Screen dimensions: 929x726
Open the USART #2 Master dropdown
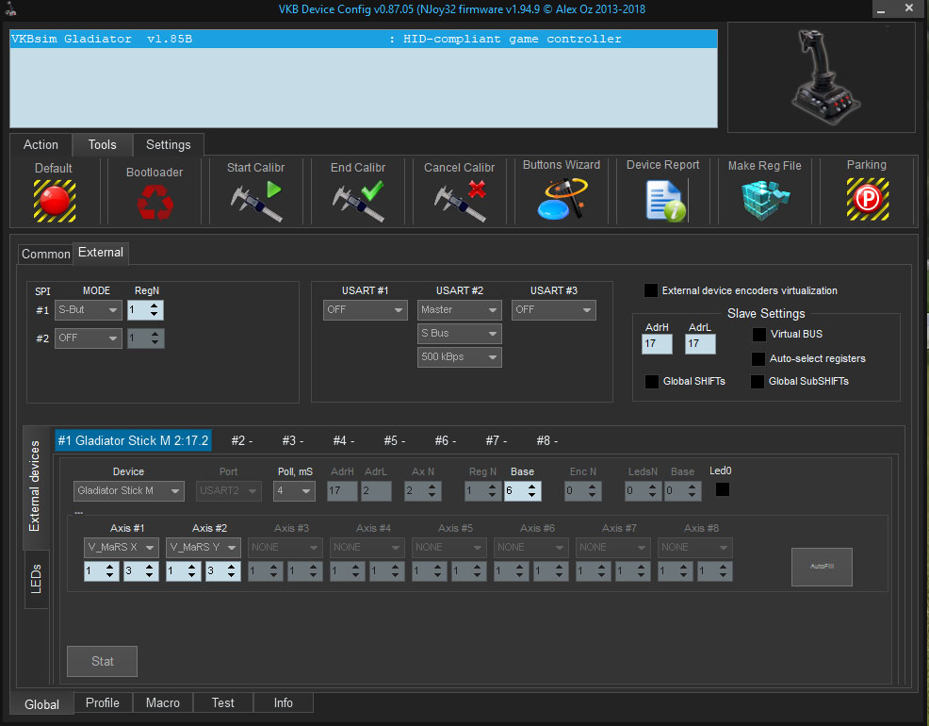[x=459, y=310]
